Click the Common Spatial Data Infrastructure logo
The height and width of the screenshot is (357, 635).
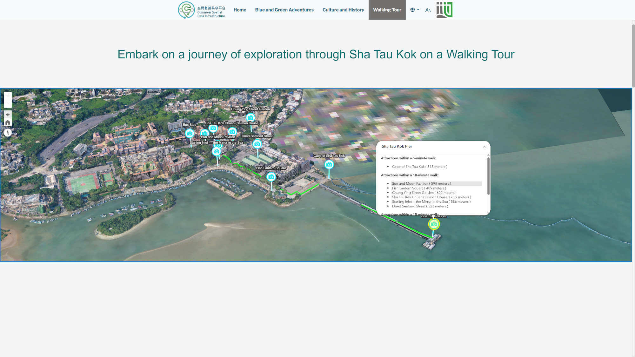click(x=202, y=10)
